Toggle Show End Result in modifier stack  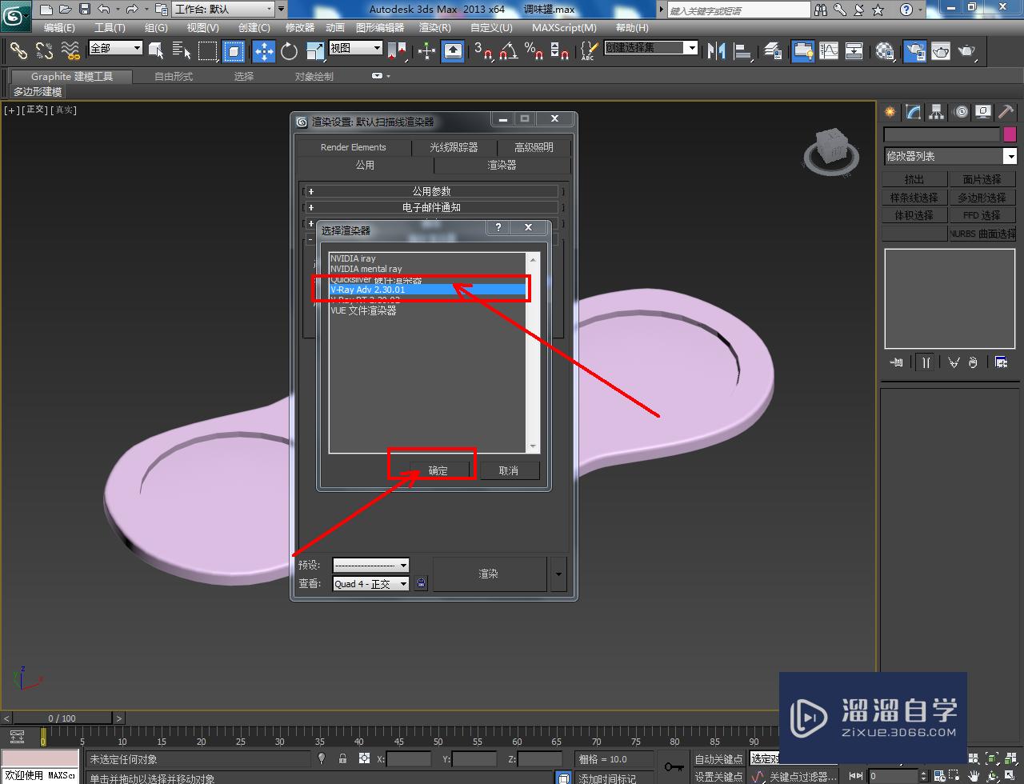(x=926, y=362)
